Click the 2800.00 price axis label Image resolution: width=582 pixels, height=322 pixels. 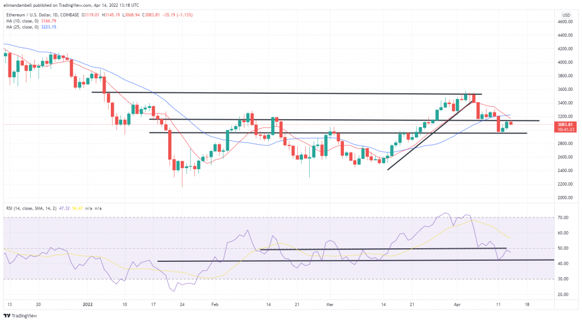coord(565,144)
